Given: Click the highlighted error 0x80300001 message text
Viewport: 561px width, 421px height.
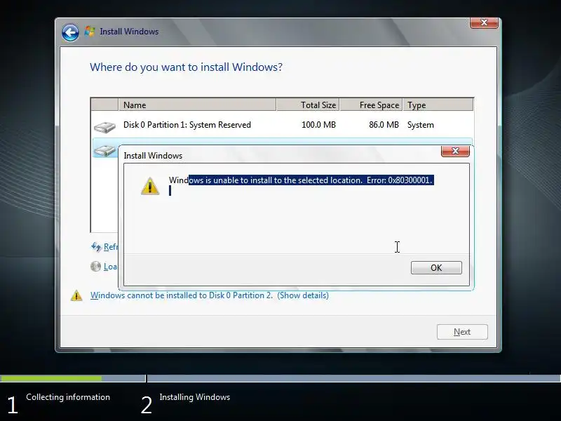Looking at the screenshot, I should coord(302,180).
